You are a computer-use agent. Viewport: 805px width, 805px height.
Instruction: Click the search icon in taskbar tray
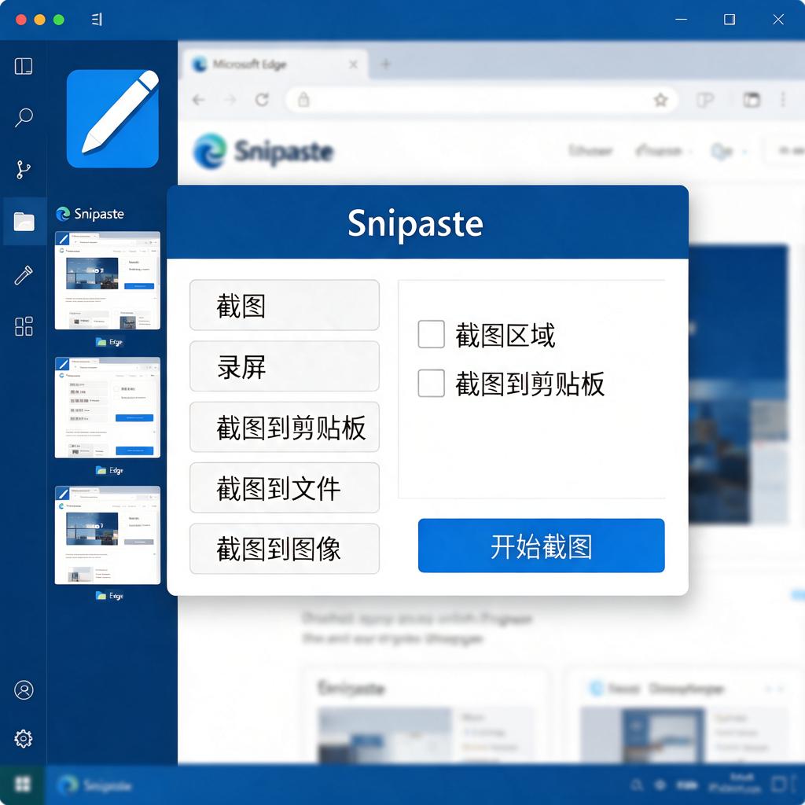(x=637, y=785)
